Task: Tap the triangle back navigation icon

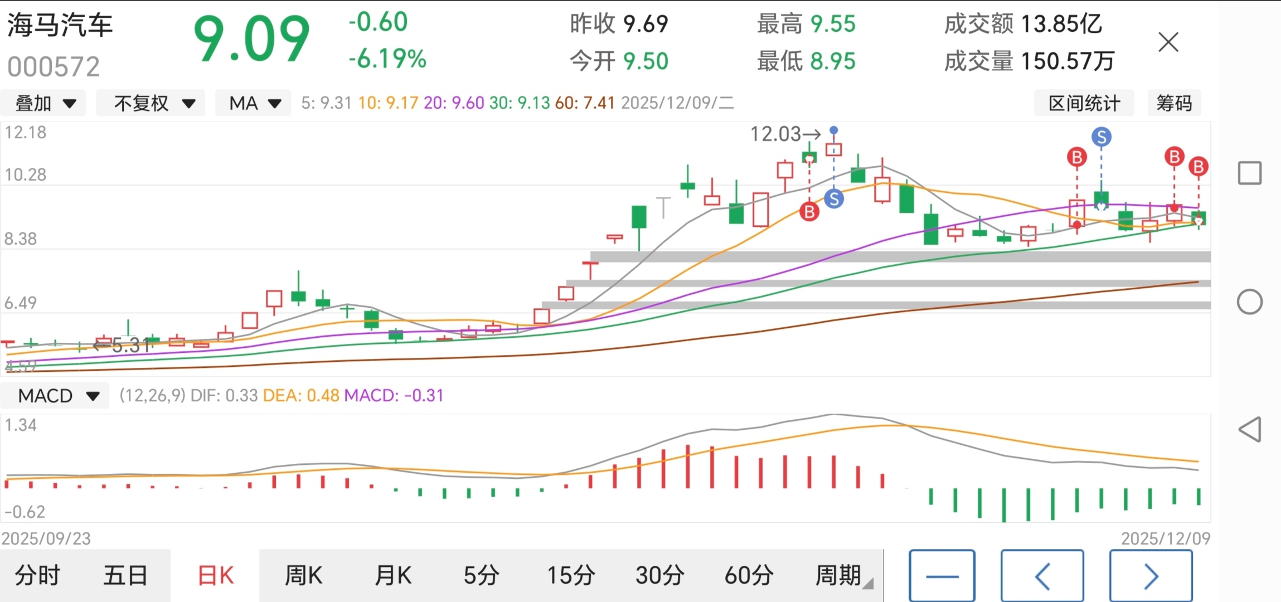Action: click(1249, 430)
